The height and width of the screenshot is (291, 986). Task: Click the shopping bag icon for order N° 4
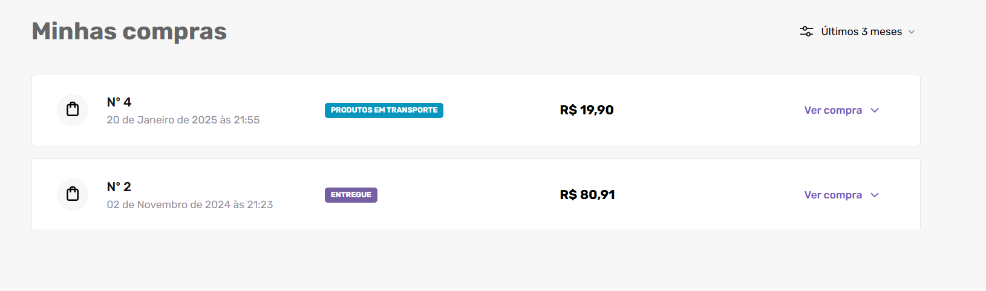[73, 110]
